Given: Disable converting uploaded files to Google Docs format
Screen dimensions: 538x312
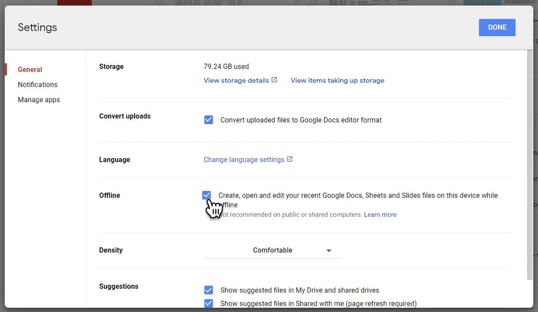Looking at the screenshot, I should 208,119.
